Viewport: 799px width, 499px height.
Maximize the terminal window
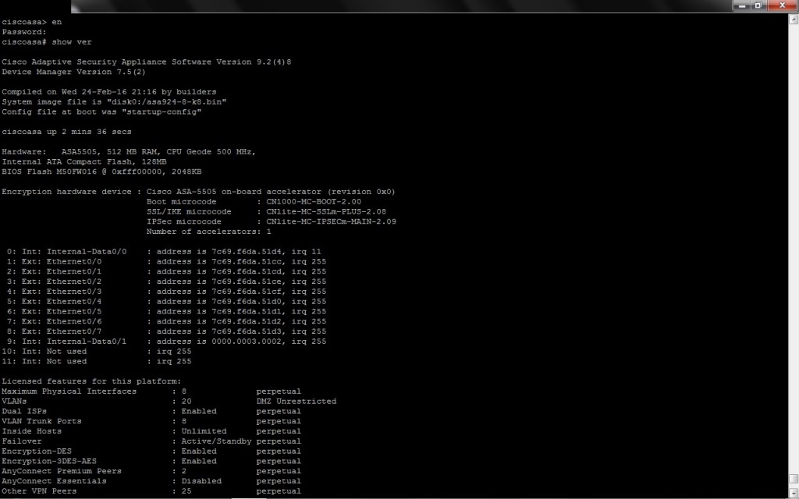pos(758,5)
